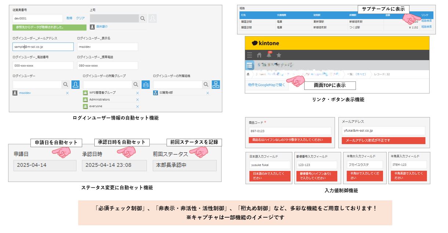
Task: Open the blue organization tree picker icon
Action: tap(216, 84)
